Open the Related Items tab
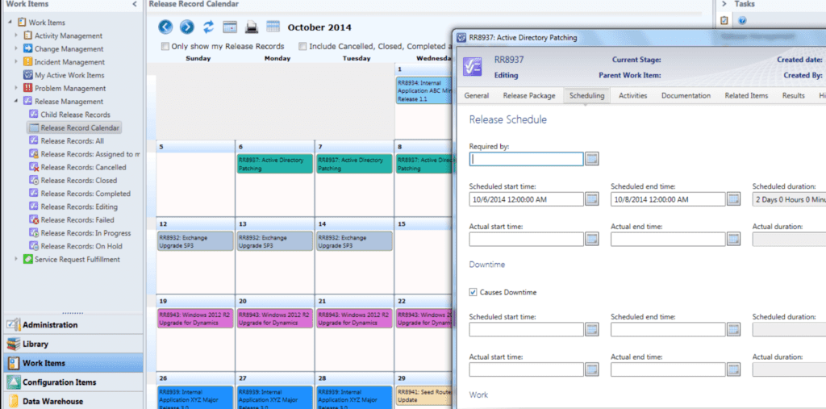The image size is (826, 409). (x=746, y=95)
